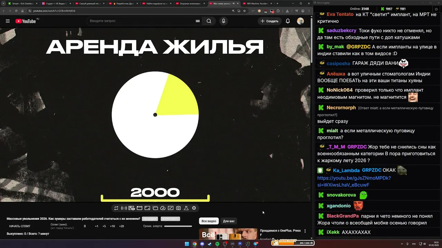This screenshot has height=248, width=442.
Task: Open Steam from the taskbar
Action: point(210,244)
